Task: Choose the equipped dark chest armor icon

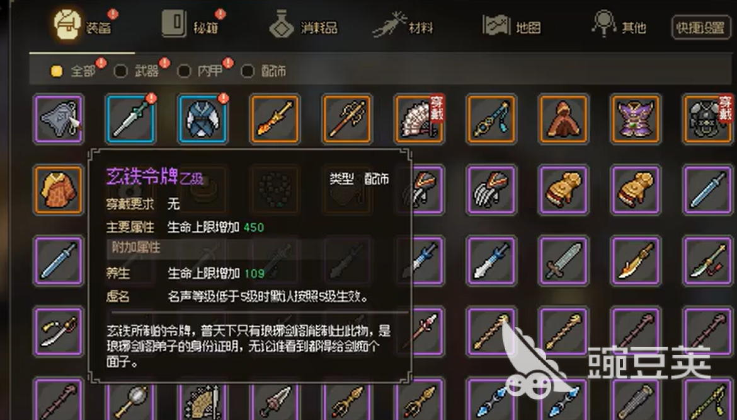Action: (x=707, y=119)
